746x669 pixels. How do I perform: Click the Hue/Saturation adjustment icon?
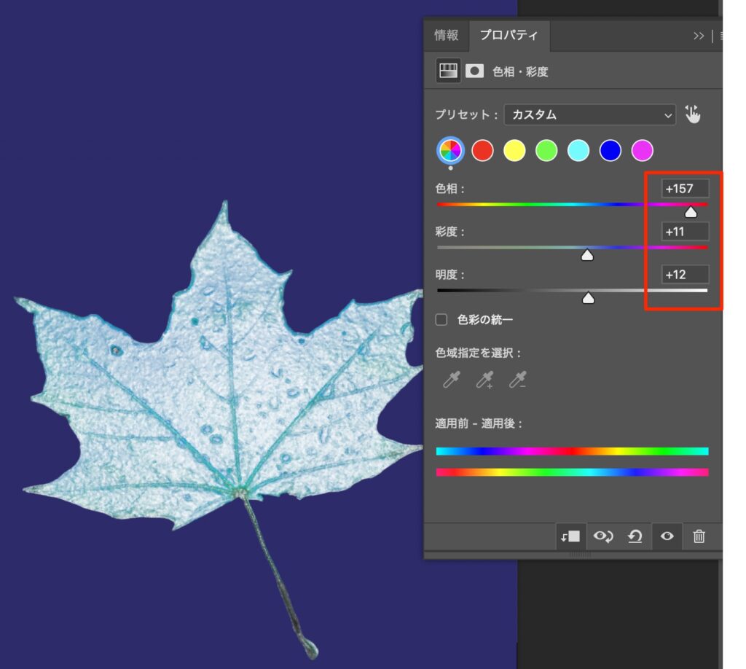(447, 71)
